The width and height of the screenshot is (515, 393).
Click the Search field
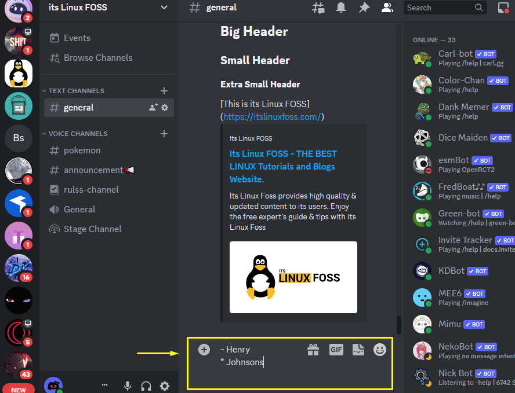(x=445, y=8)
